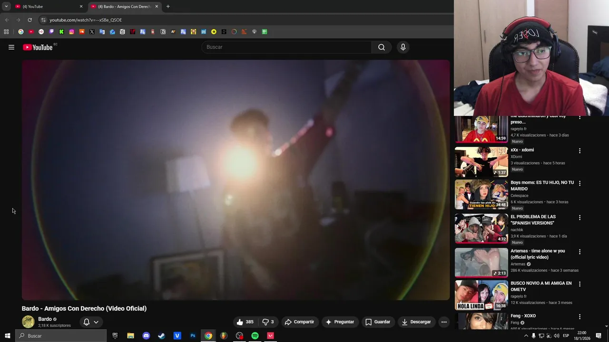The height and width of the screenshot is (342, 609).
Task: Open xXx - xdomi video thumbnail
Action: [481, 162]
